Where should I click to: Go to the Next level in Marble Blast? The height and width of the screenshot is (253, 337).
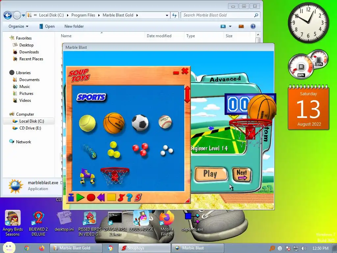tap(242, 175)
